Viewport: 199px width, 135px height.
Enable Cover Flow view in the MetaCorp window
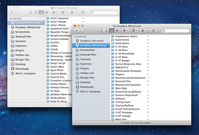[x=117, y=31]
